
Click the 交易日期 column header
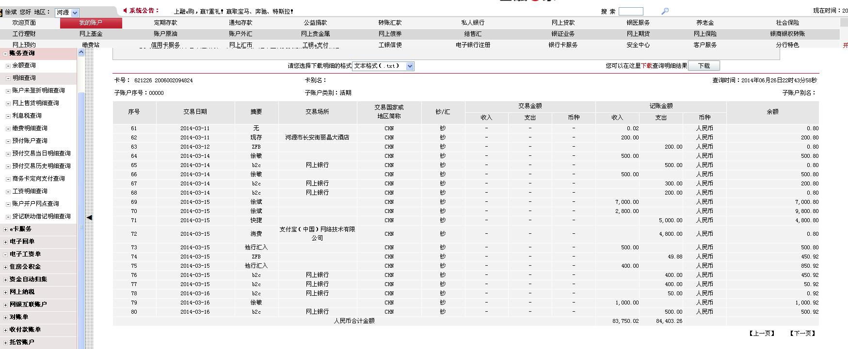click(195, 112)
